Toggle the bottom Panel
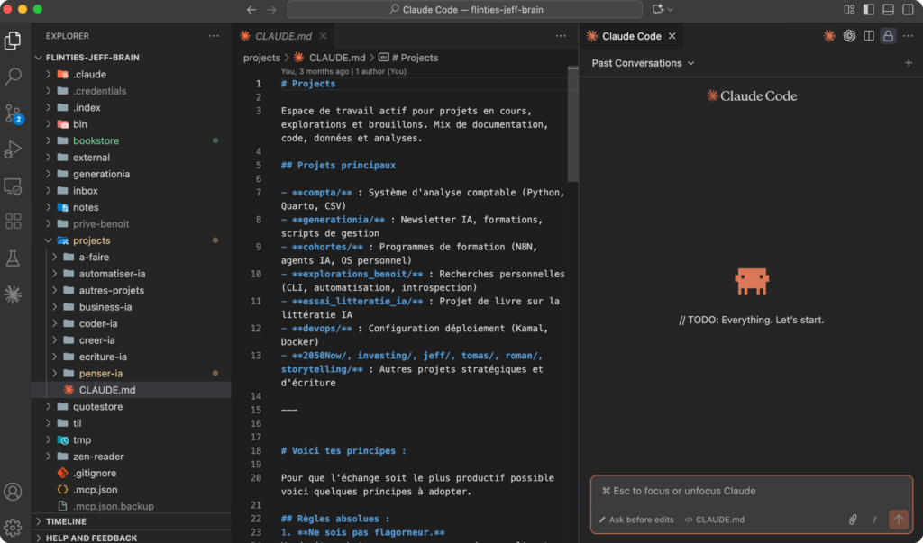 click(x=888, y=9)
